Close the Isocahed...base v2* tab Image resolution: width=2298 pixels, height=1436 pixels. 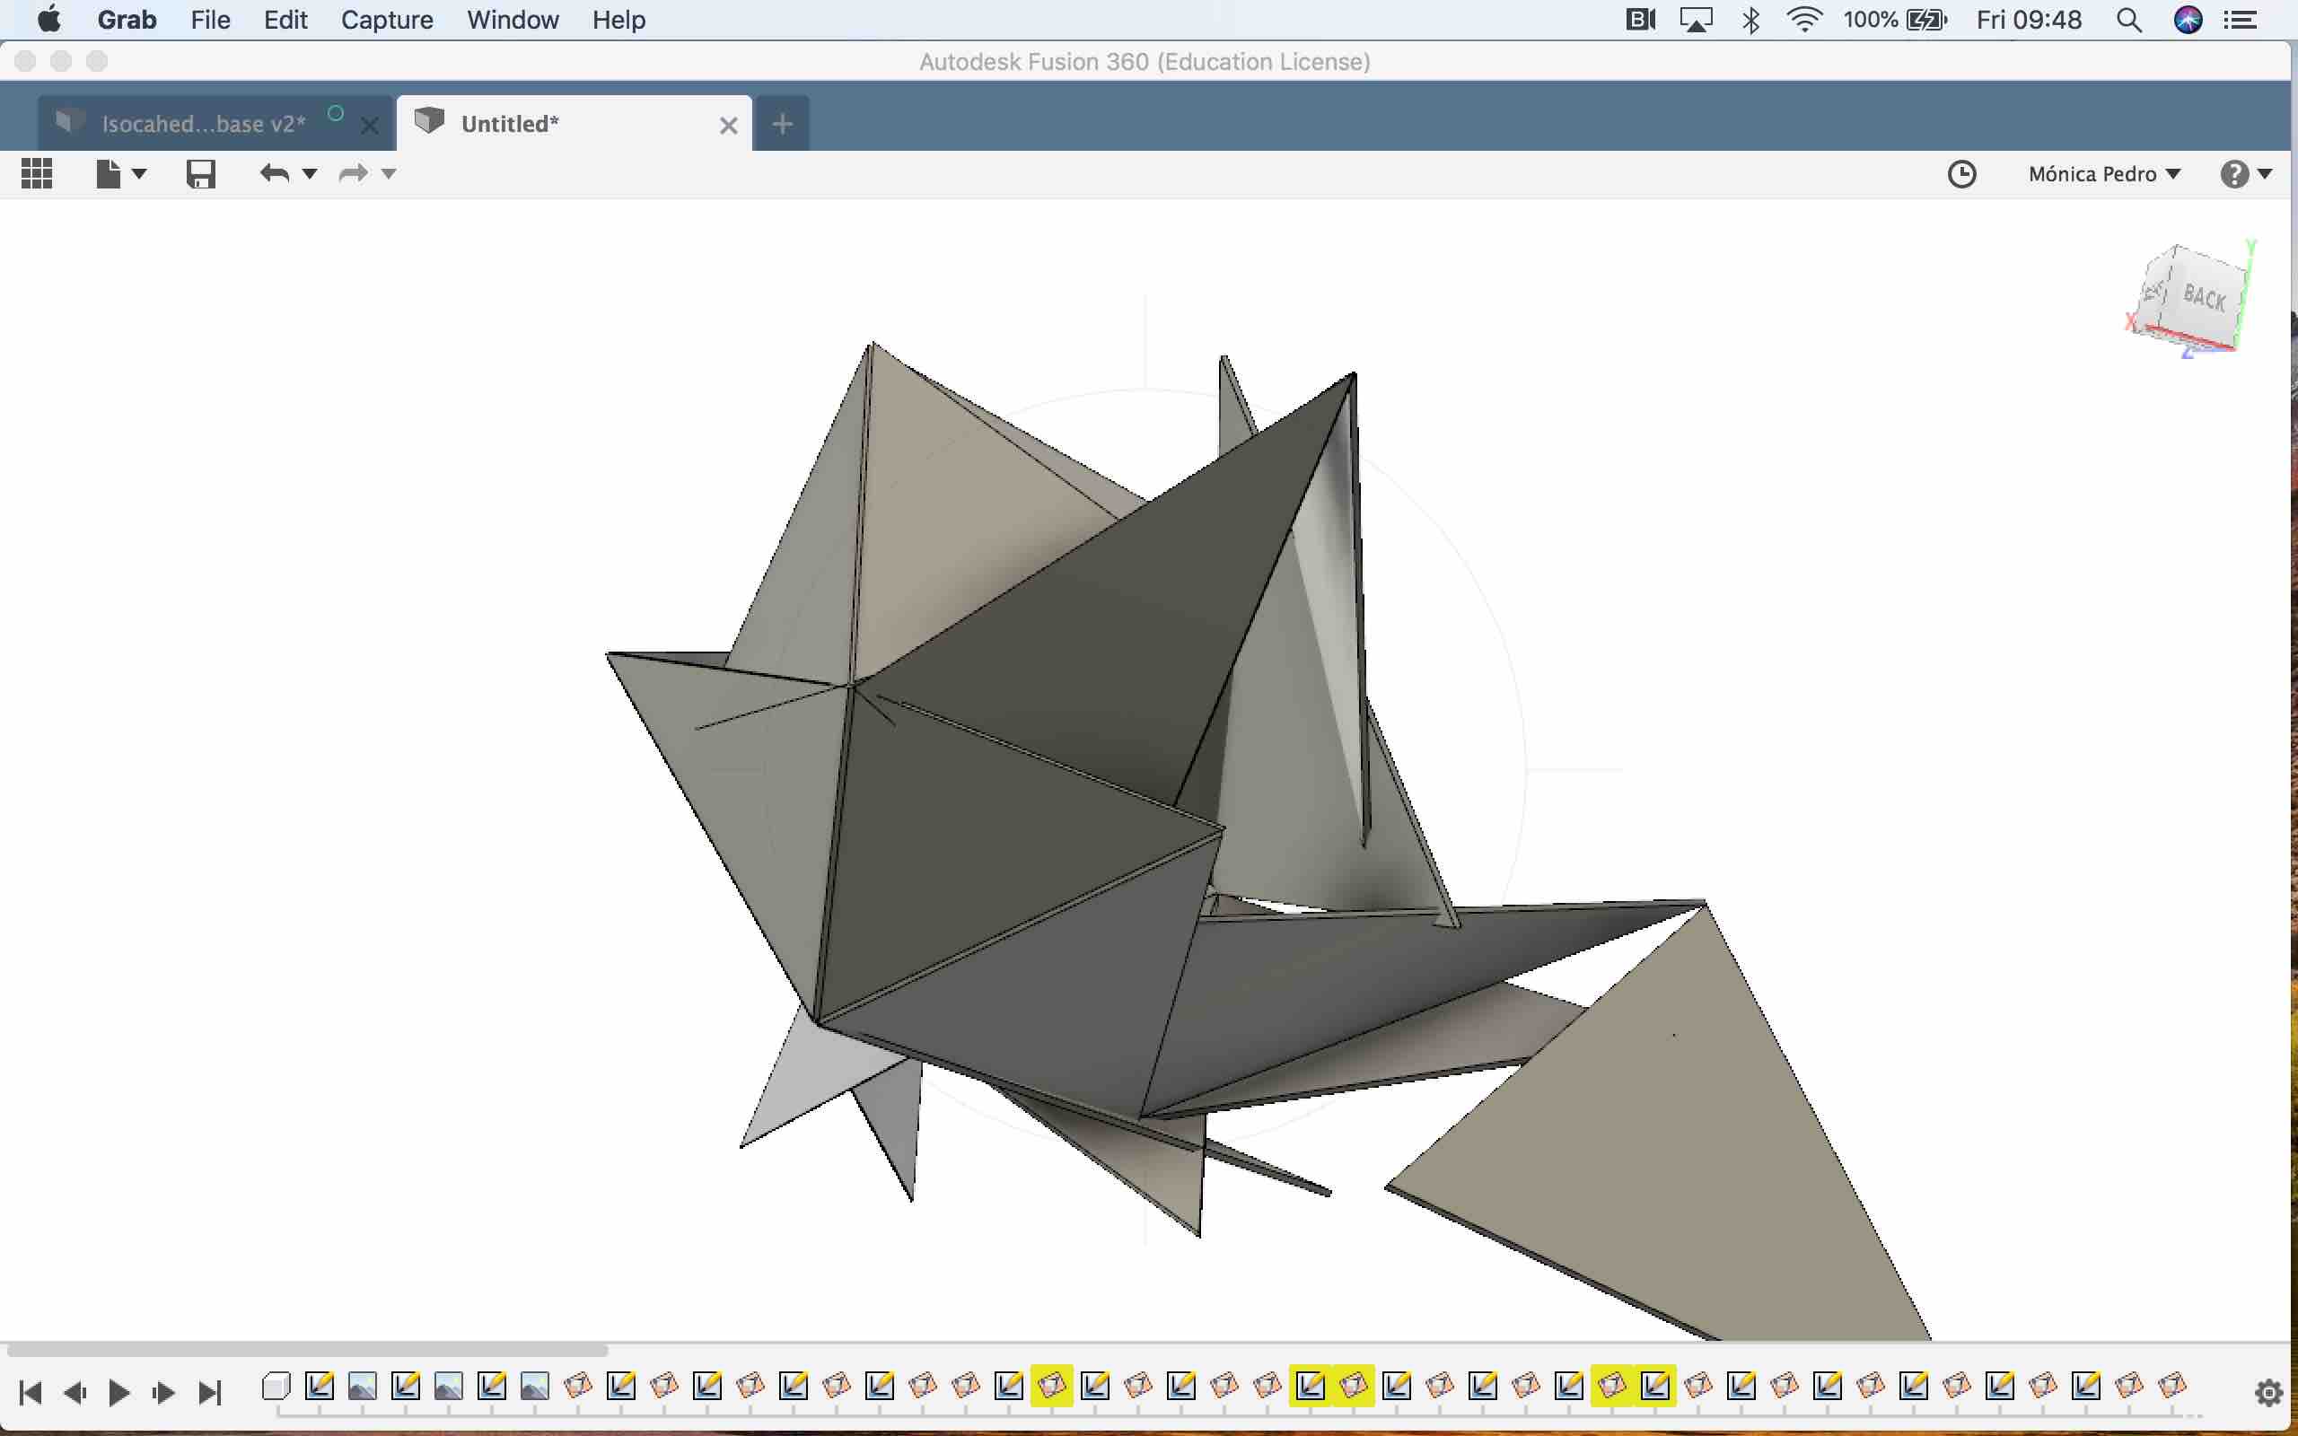click(371, 126)
